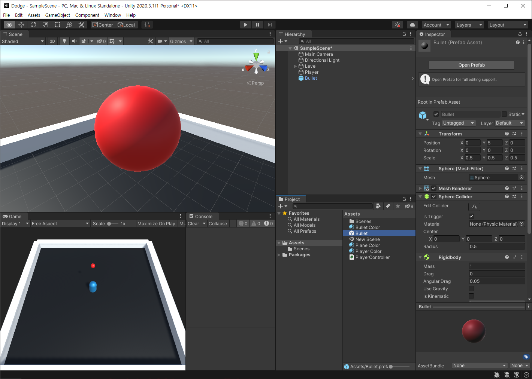Image resolution: width=532 pixels, height=379 pixels.
Task: Click the Edit Collider button
Action: [x=474, y=207]
